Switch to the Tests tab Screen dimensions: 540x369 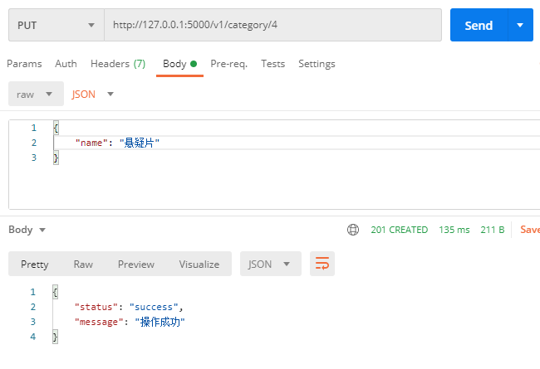[272, 64]
